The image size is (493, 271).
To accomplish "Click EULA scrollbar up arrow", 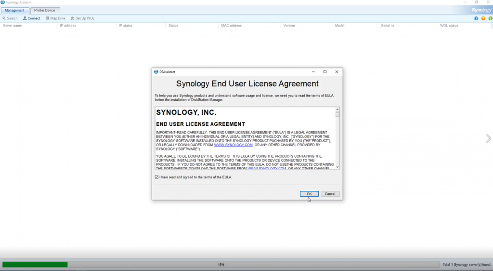I will click(337, 109).
